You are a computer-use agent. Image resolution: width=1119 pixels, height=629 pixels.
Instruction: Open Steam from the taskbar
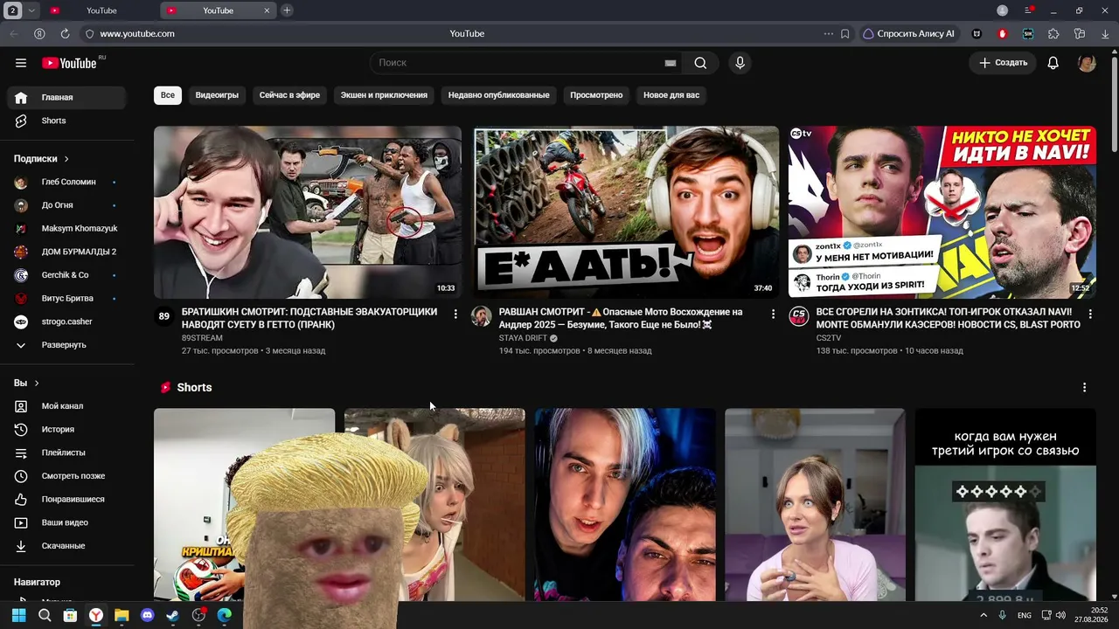(172, 615)
